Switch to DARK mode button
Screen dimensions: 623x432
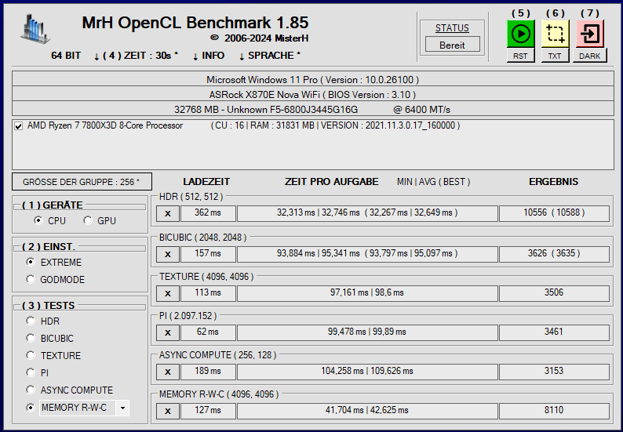coord(589,56)
